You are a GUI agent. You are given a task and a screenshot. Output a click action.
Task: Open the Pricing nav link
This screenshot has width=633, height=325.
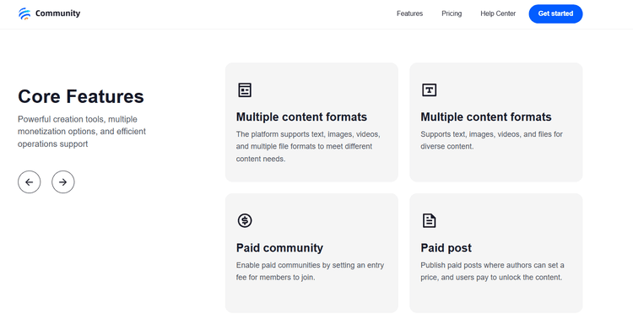pos(452,14)
